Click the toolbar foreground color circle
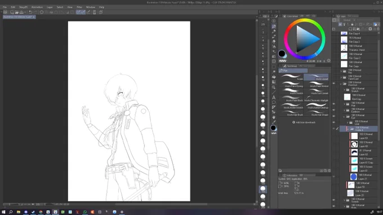This screenshot has height=215, width=383. (273, 128)
